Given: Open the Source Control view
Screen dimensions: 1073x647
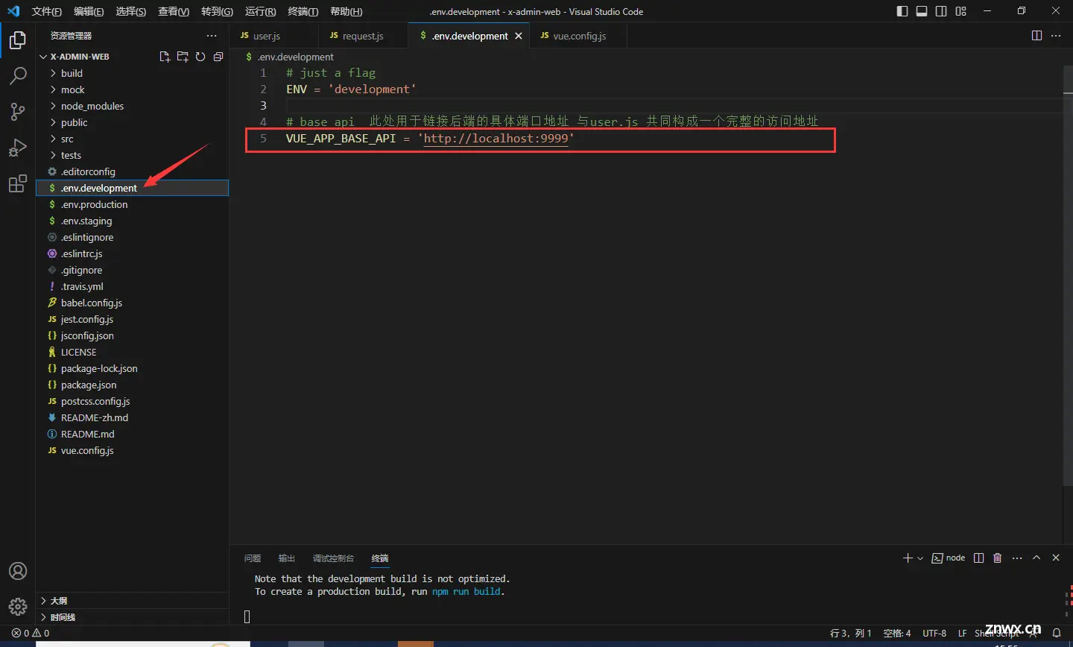Looking at the screenshot, I should click(x=18, y=112).
